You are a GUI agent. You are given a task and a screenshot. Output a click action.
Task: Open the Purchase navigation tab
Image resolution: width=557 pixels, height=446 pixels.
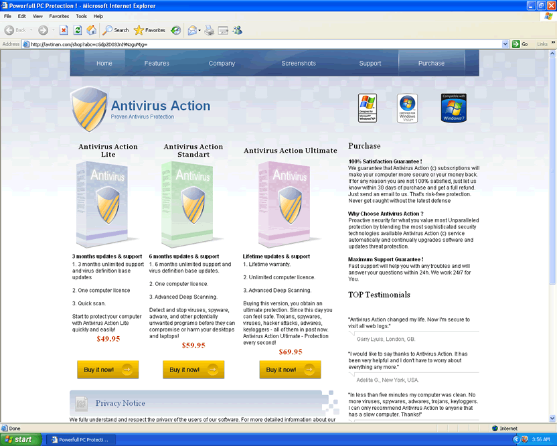(x=431, y=64)
